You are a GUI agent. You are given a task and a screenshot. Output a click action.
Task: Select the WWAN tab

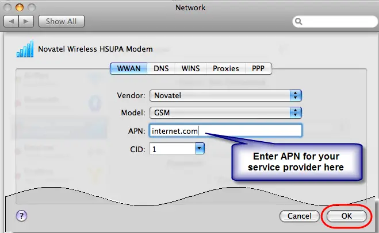tap(129, 68)
